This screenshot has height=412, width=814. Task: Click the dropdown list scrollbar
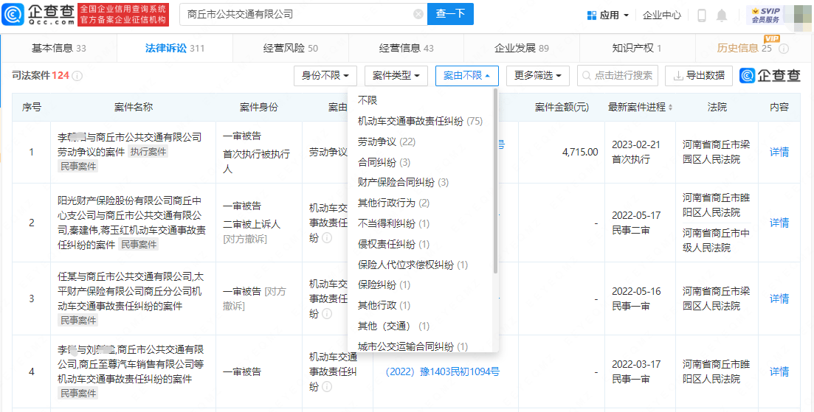tap(496, 181)
